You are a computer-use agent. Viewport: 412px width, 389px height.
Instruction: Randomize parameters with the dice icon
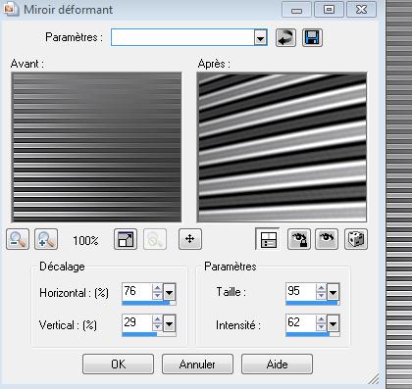tap(356, 239)
